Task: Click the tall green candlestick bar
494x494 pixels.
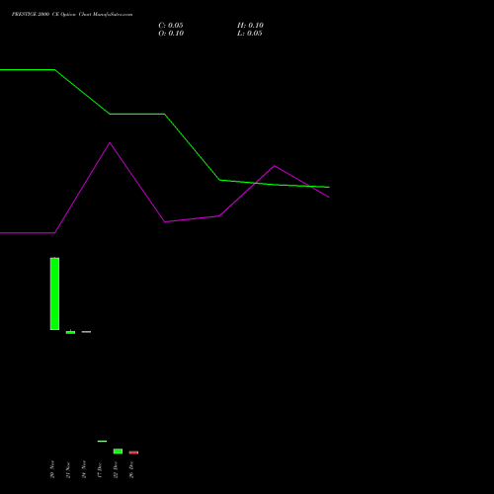Action: pyautogui.click(x=54, y=293)
